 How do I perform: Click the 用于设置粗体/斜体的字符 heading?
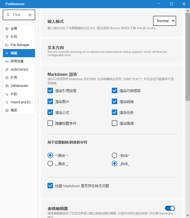67,142
